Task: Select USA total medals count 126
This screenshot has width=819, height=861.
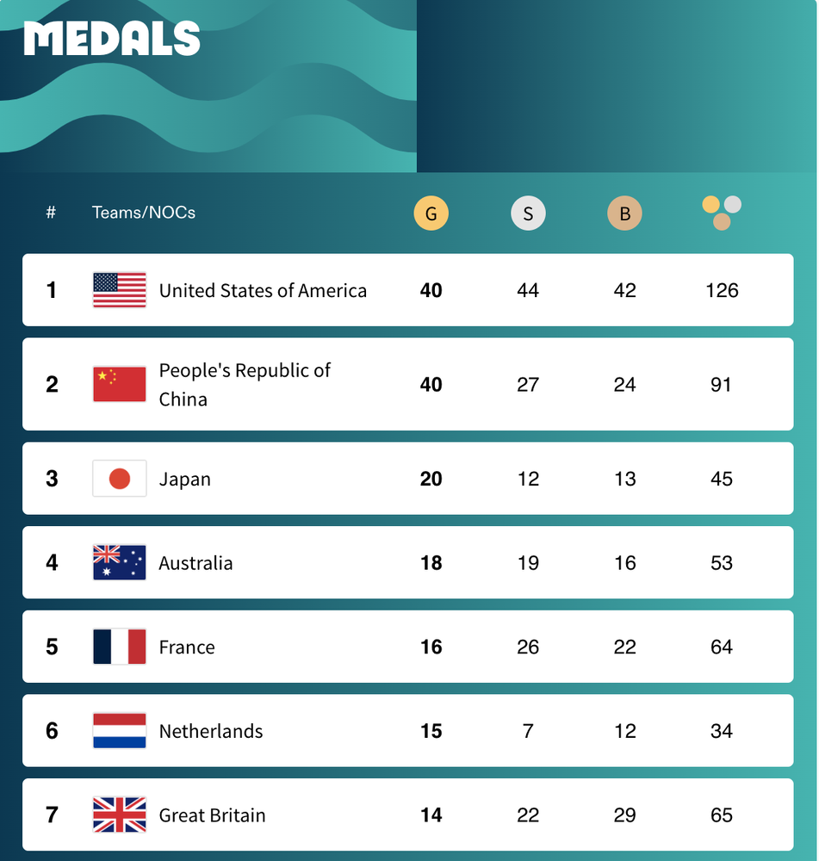Action: 722,290
